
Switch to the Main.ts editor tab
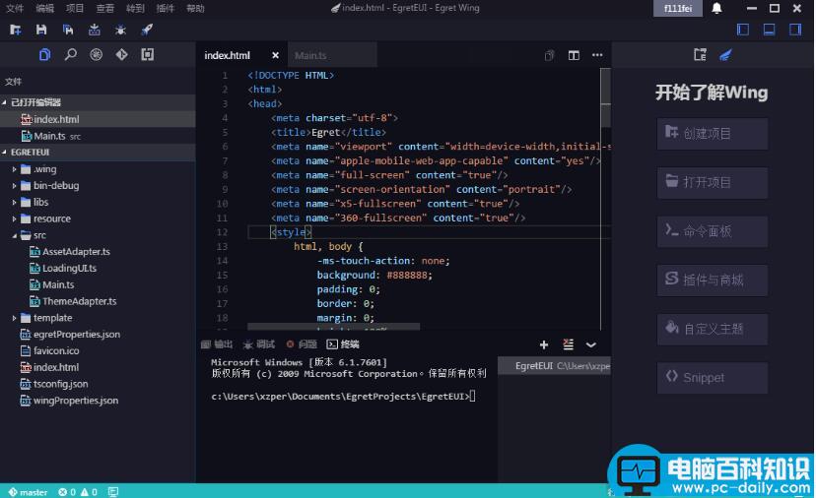click(x=310, y=56)
